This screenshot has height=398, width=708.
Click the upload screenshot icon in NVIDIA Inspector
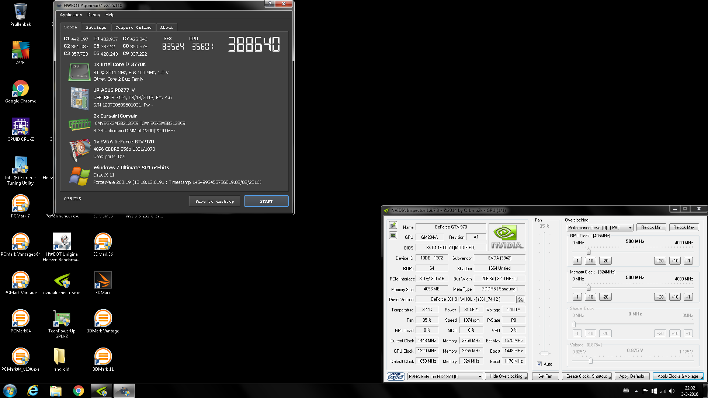(393, 225)
